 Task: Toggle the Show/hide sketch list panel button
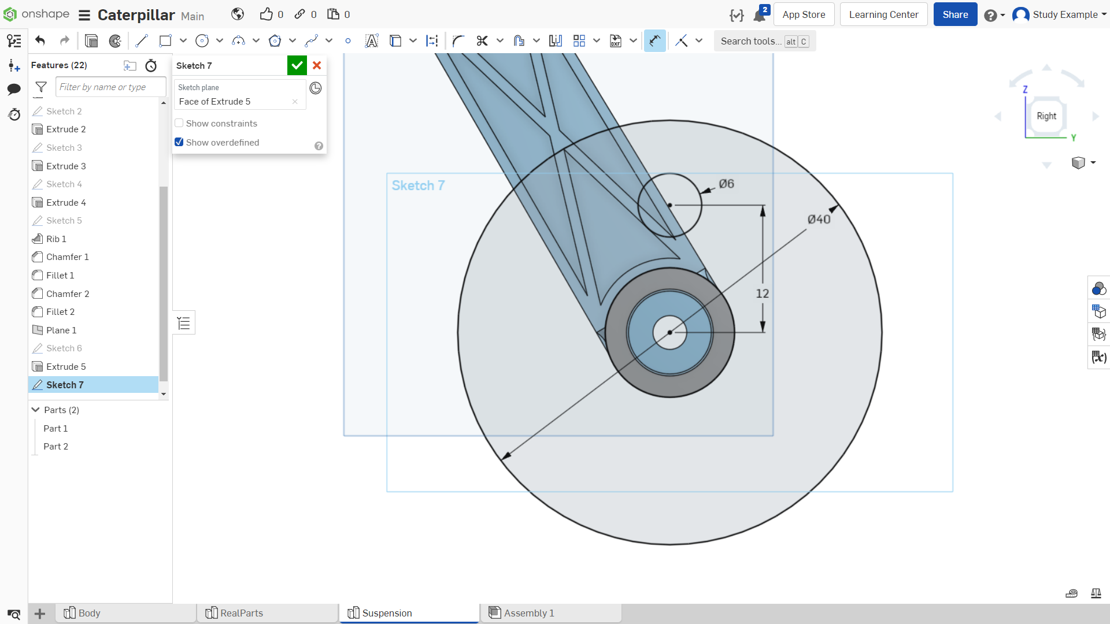[x=184, y=322]
